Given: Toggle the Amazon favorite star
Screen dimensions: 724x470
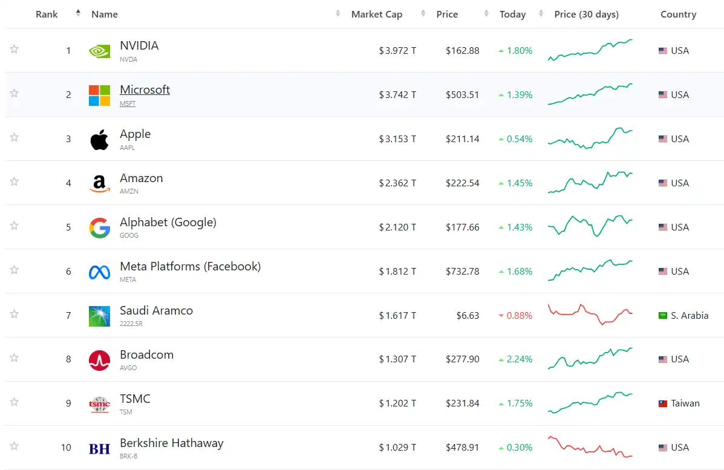Looking at the screenshot, I should point(15,181).
